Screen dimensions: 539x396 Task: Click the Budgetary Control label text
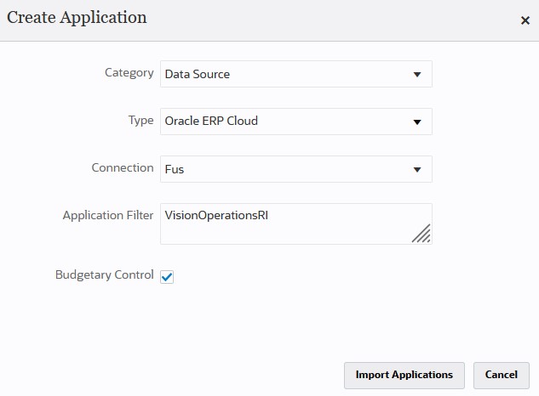click(x=104, y=275)
